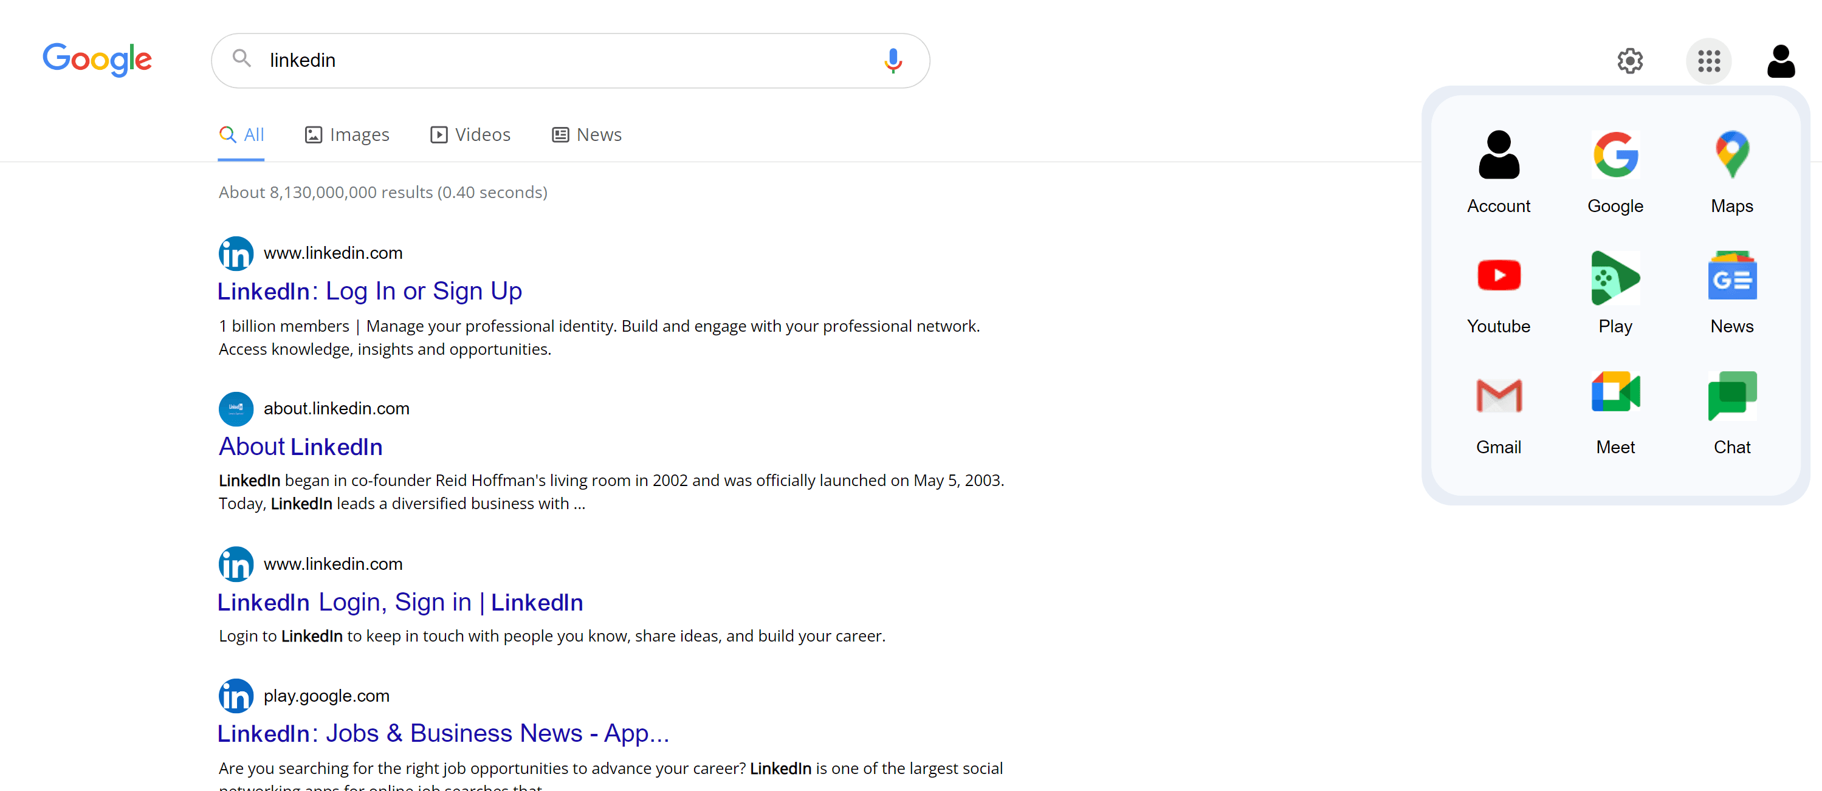Open Account from the apps panel

(x=1499, y=173)
